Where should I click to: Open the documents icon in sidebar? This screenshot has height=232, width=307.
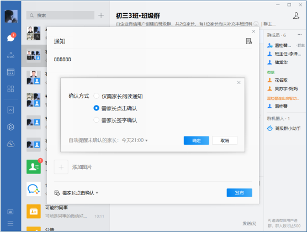tap(10, 110)
